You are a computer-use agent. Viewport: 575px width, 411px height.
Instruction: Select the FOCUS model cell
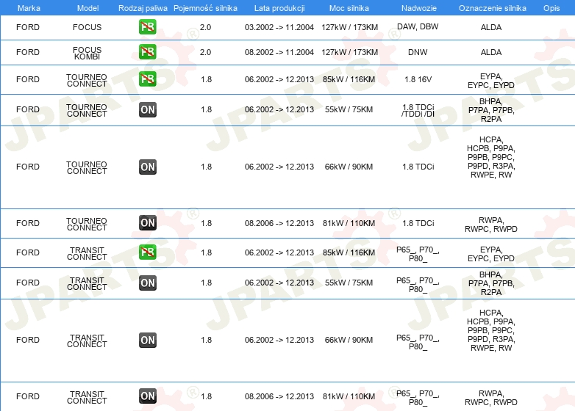87,27
